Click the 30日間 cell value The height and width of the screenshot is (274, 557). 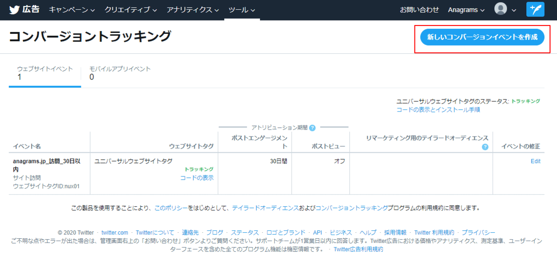coord(279,161)
